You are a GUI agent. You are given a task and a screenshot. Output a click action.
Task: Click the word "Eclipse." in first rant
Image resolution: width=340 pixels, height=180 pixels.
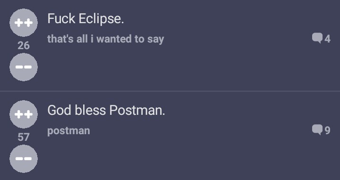click(101, 19)
